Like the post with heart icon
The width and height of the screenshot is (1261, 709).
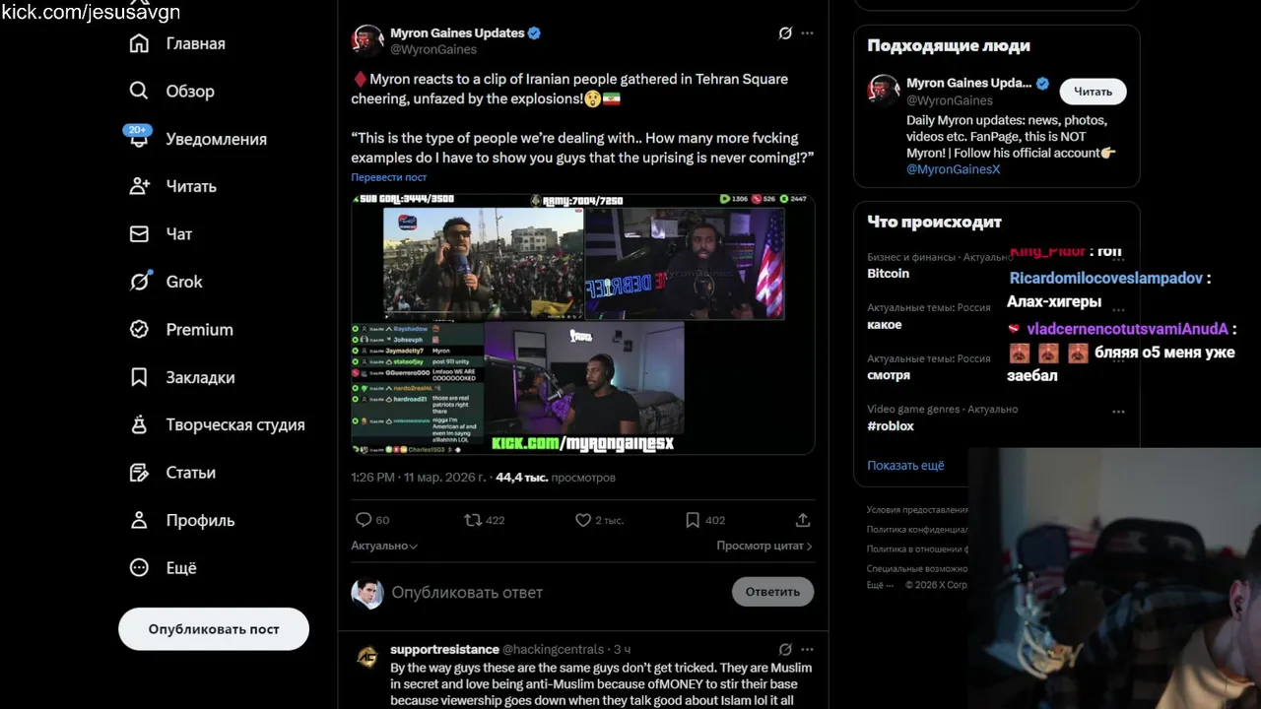(x=583, y=520)
